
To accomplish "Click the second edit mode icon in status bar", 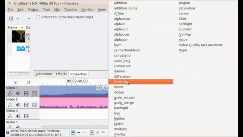I will click(79, 132).
